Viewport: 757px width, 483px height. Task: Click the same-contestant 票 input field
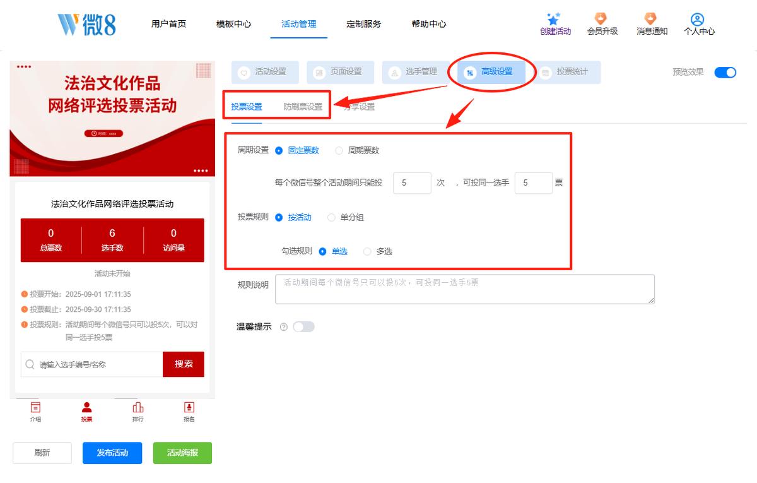pos(534,183)
